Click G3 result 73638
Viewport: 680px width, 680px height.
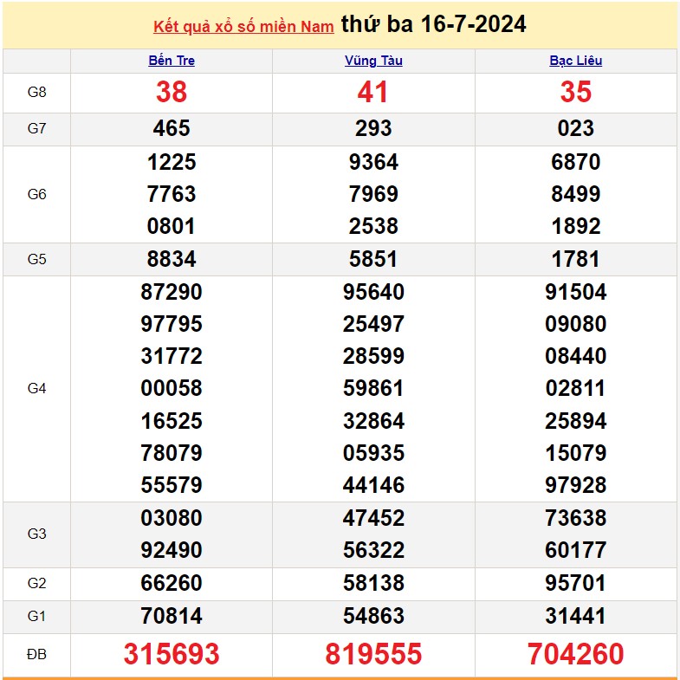pos(575,518)
